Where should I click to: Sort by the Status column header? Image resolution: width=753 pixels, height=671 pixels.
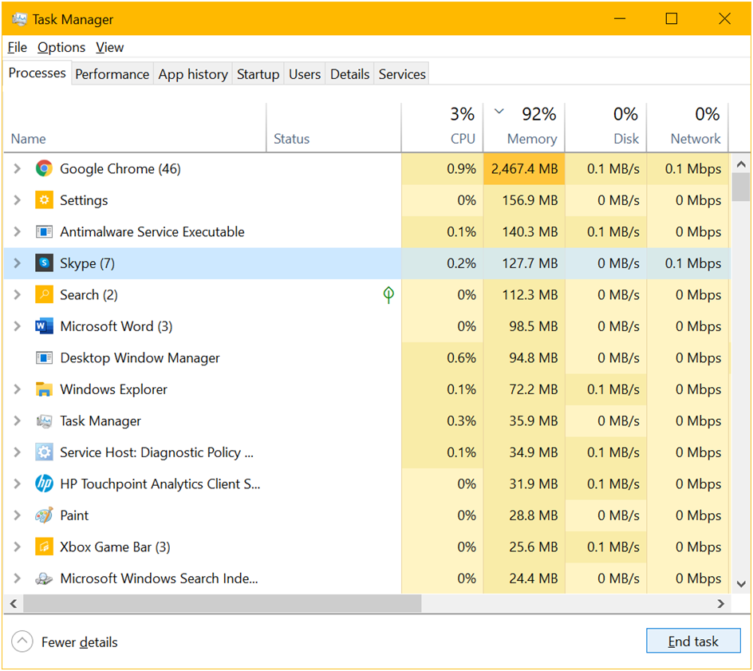point(333,128)
